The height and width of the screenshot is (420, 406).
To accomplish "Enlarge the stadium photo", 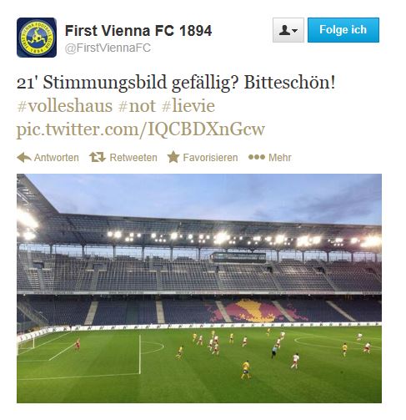I will (199, 288).
